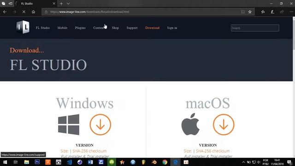
Task: Show tab previews chevron
Action: [68, 3]
